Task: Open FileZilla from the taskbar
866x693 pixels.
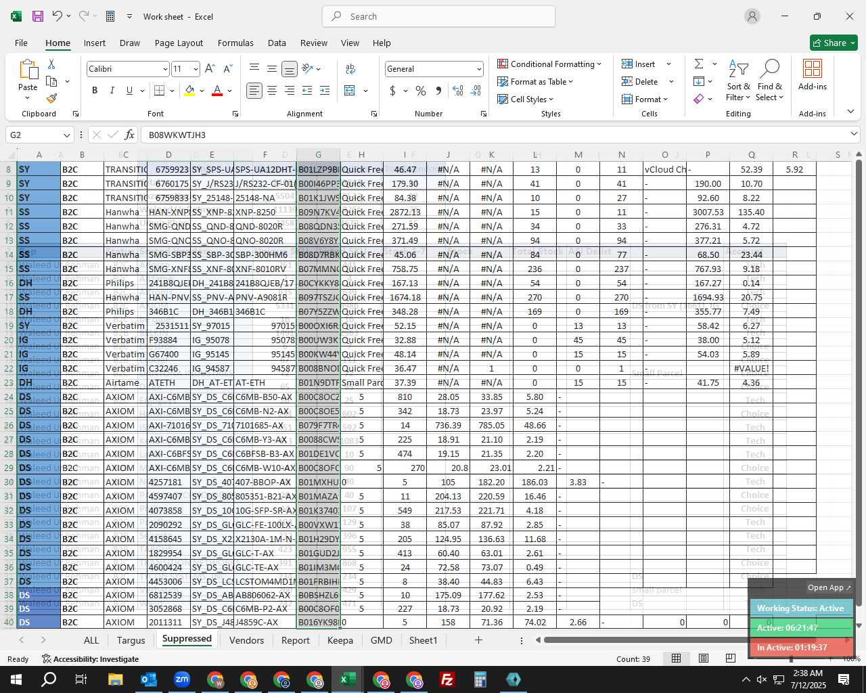Action: [x=447, y=679]
